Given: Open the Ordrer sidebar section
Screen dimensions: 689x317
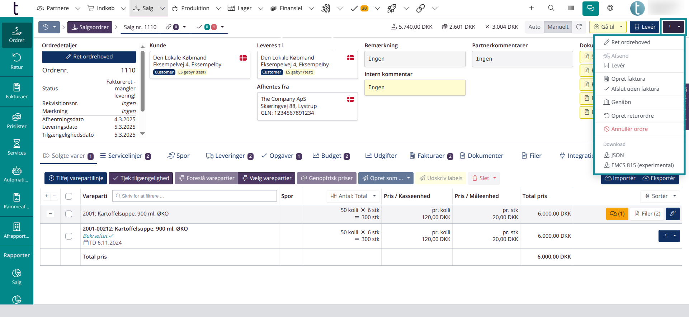Looking at the screenshot, I should tap(16, 35).
